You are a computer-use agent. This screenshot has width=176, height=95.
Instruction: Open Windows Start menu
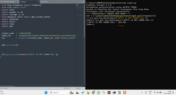click(46, 92)
